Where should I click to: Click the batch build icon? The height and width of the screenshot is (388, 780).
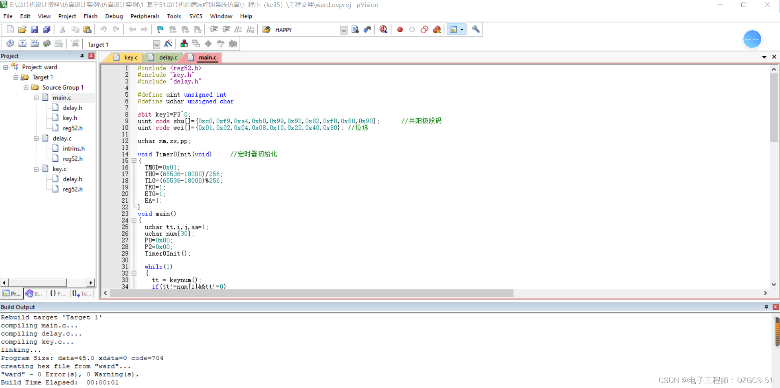pyautogui.click(x=47, y=44)
